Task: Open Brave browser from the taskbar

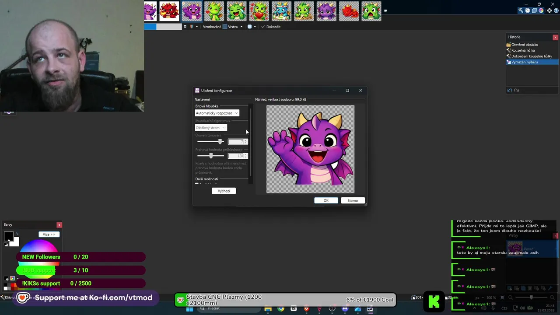Action: pyautogui.click(x=306, y=309)
